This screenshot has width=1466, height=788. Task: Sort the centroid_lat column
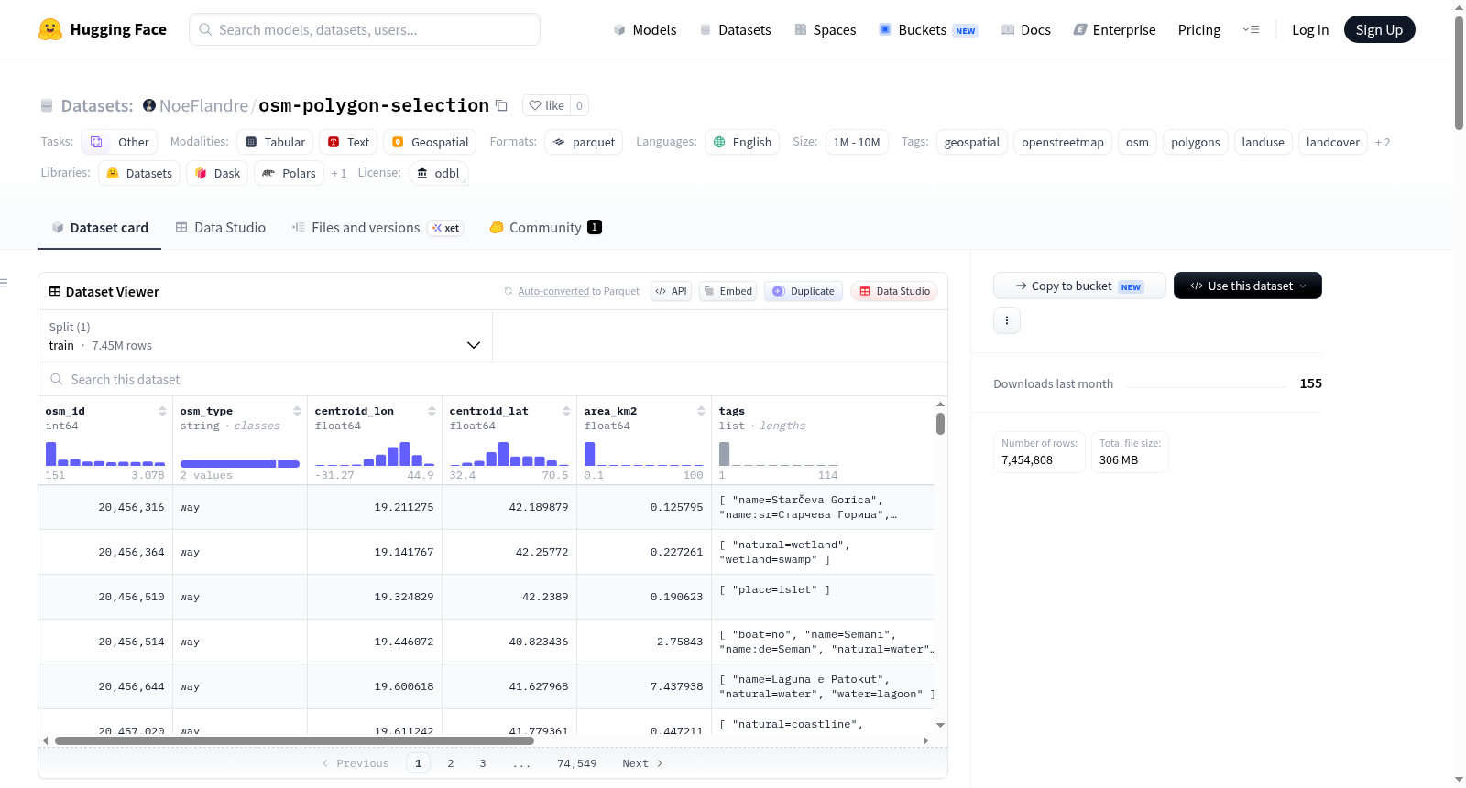coord(566,411)
